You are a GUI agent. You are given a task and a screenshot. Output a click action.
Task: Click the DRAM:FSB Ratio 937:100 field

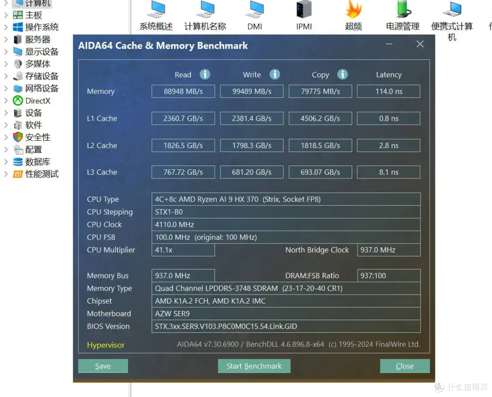389,275
